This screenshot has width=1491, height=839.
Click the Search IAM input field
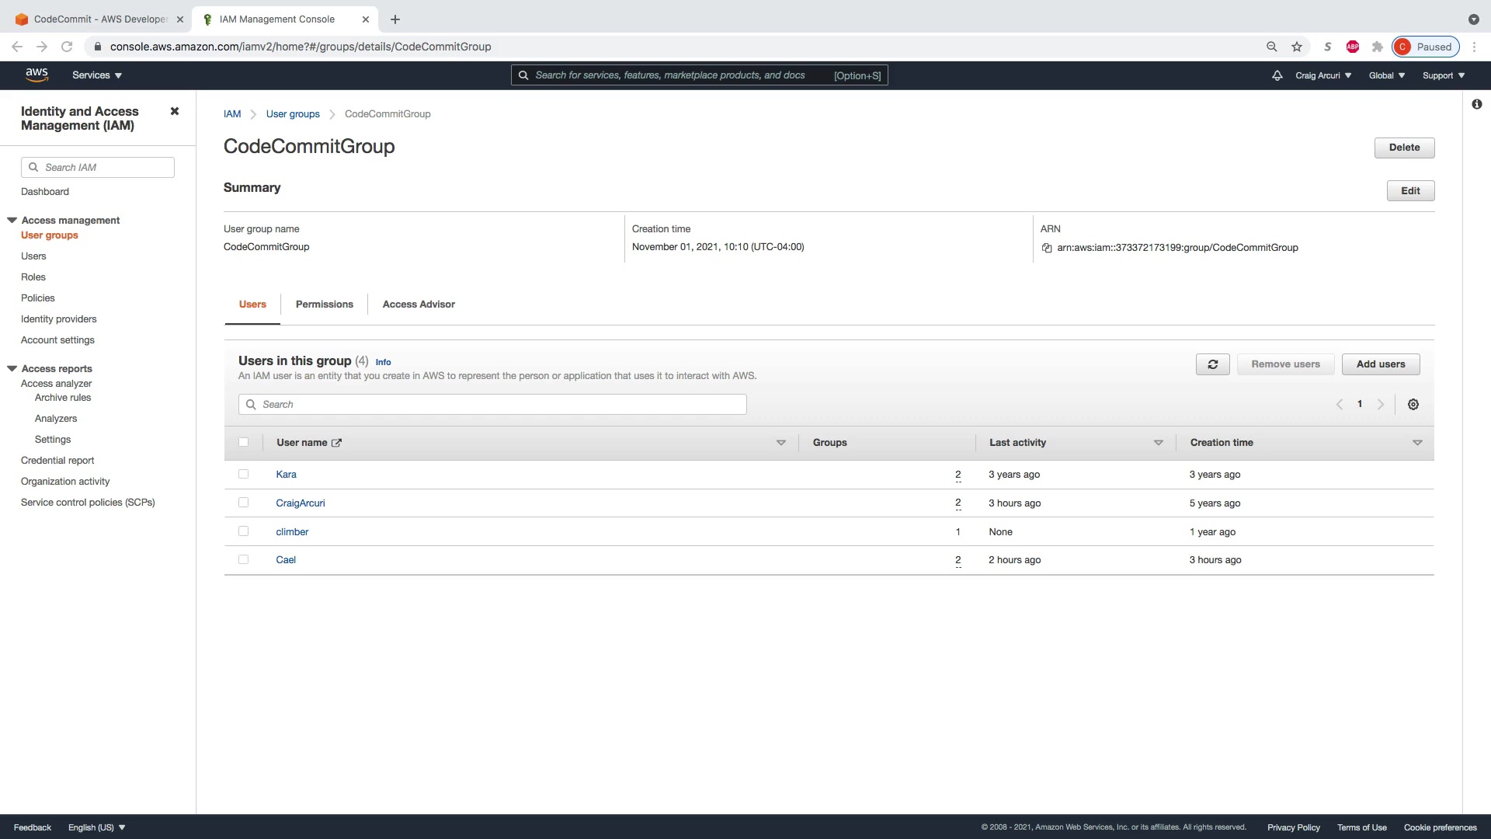(x=105, y=168)
